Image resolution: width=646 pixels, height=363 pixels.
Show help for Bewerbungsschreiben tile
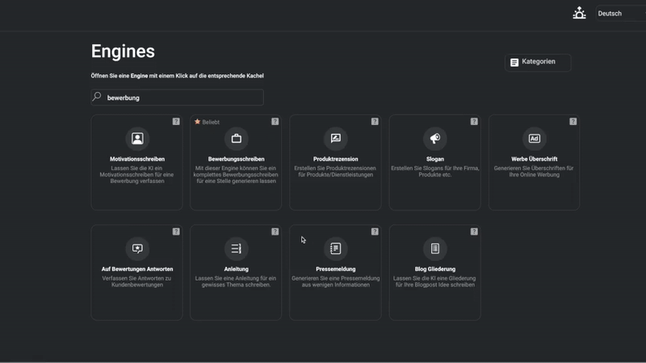tap(275, 122)
